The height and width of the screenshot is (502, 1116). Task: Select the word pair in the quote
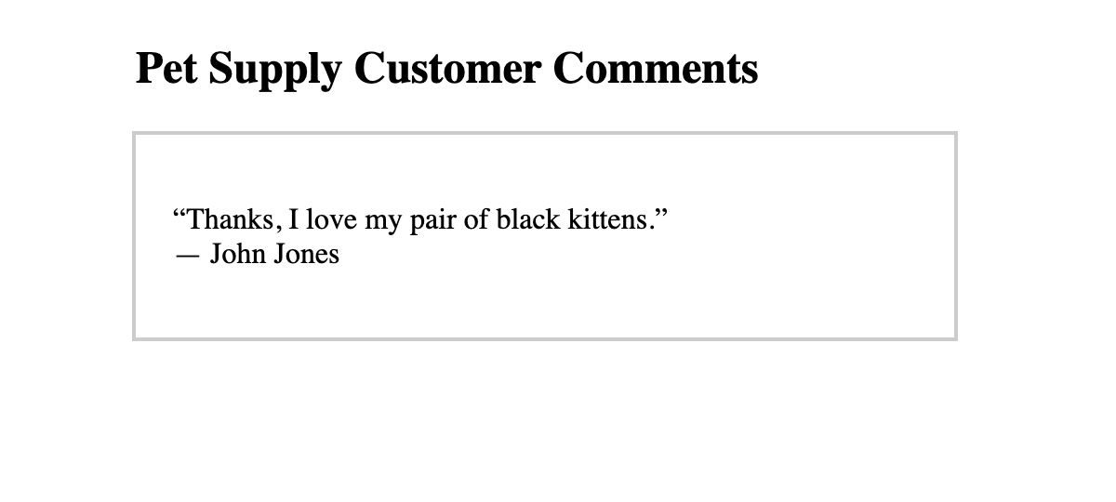(x=435, y=222)
